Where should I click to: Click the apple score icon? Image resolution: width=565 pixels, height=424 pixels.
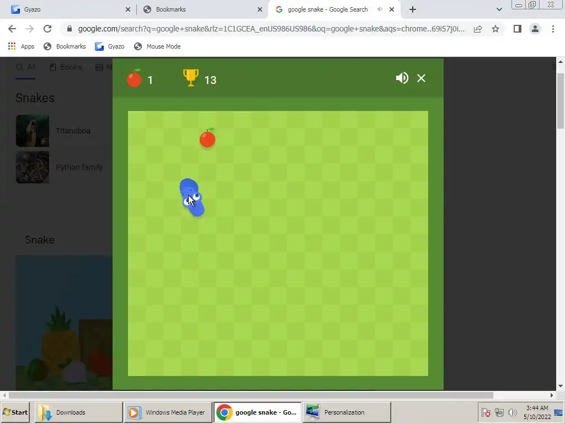134,78
